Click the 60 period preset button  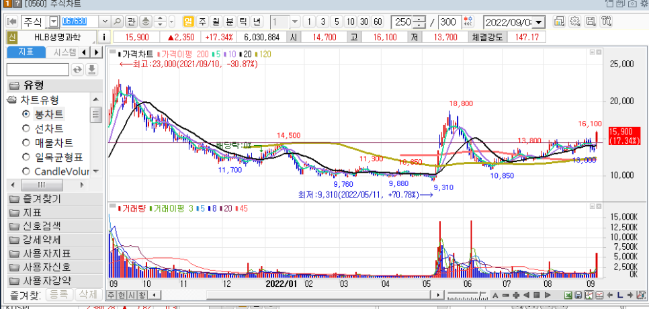[378, 21]
